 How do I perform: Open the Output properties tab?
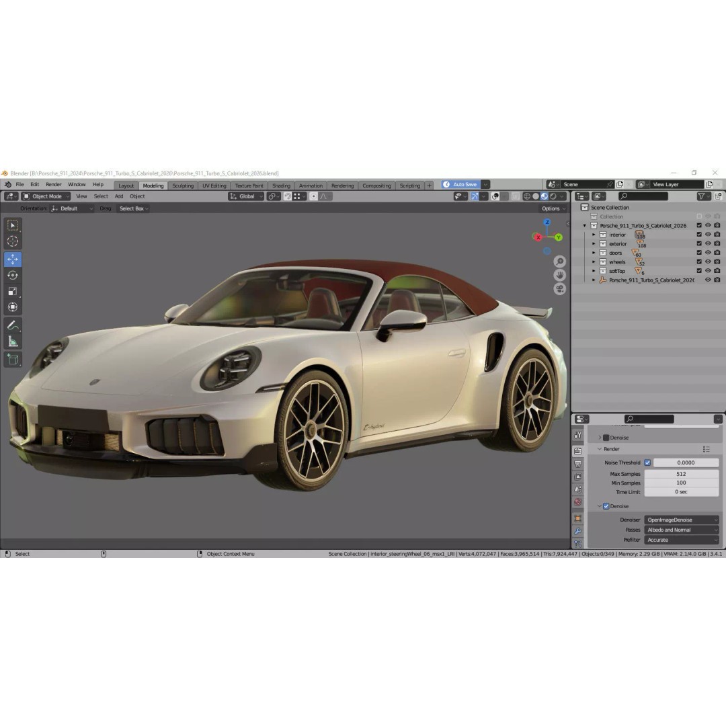pyautogui.click(x=578, y=464)
